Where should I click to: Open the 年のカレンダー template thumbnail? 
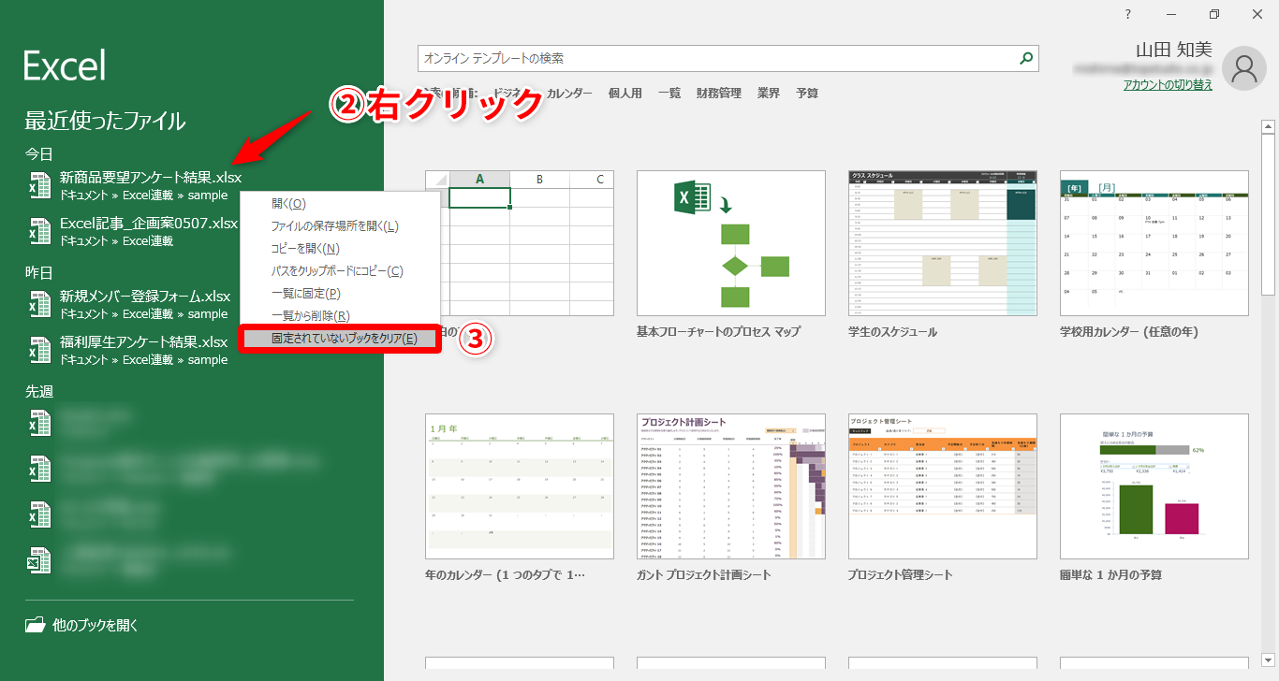point(520,486)
